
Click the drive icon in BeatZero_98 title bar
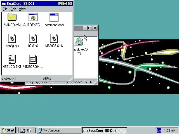click(4, 4)
